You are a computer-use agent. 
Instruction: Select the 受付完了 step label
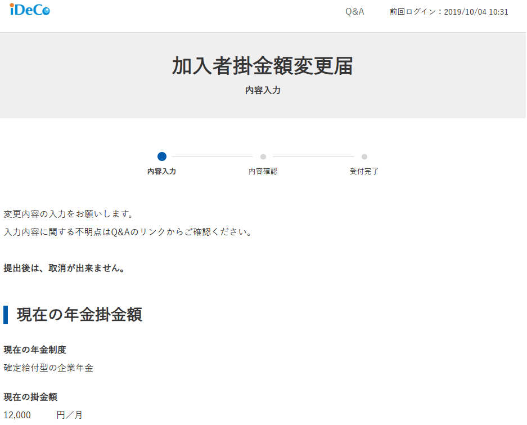tap(364, 171)
